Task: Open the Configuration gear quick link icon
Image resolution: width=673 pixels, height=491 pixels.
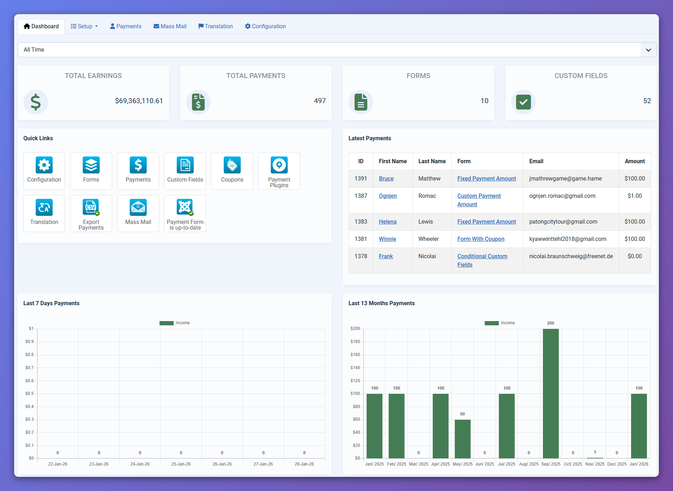Action: [x=44, y=165]
